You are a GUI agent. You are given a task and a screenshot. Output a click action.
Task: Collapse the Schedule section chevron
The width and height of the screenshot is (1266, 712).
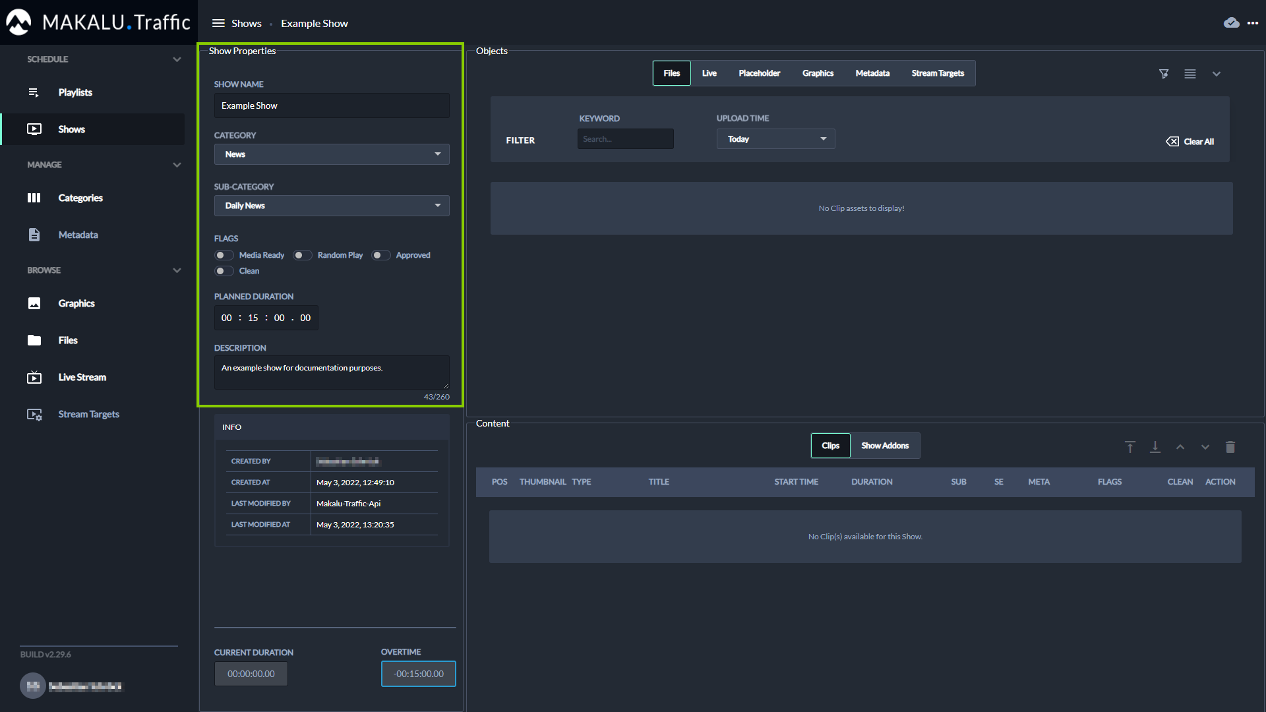(177, 59)
